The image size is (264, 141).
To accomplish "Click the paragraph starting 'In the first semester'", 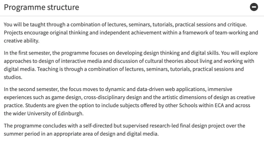I will coord(131,65).
